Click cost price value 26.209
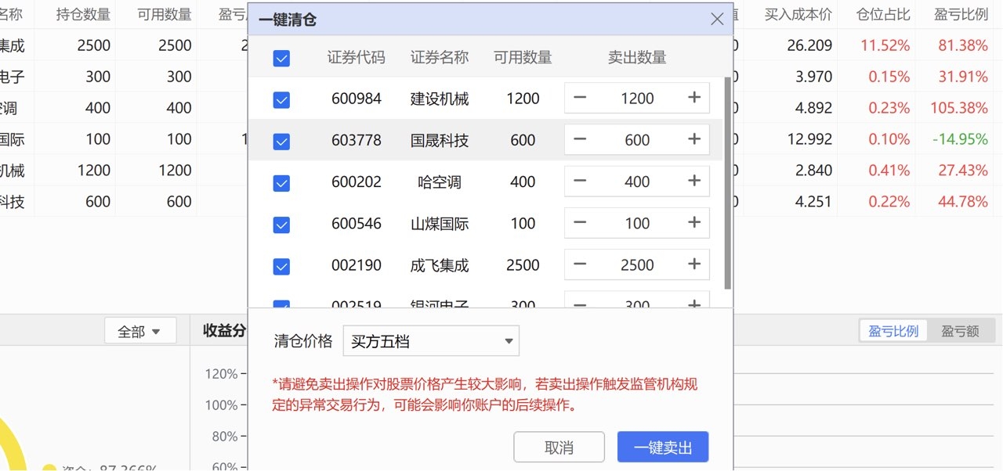The image size is (1003, 471). (809, 45)
